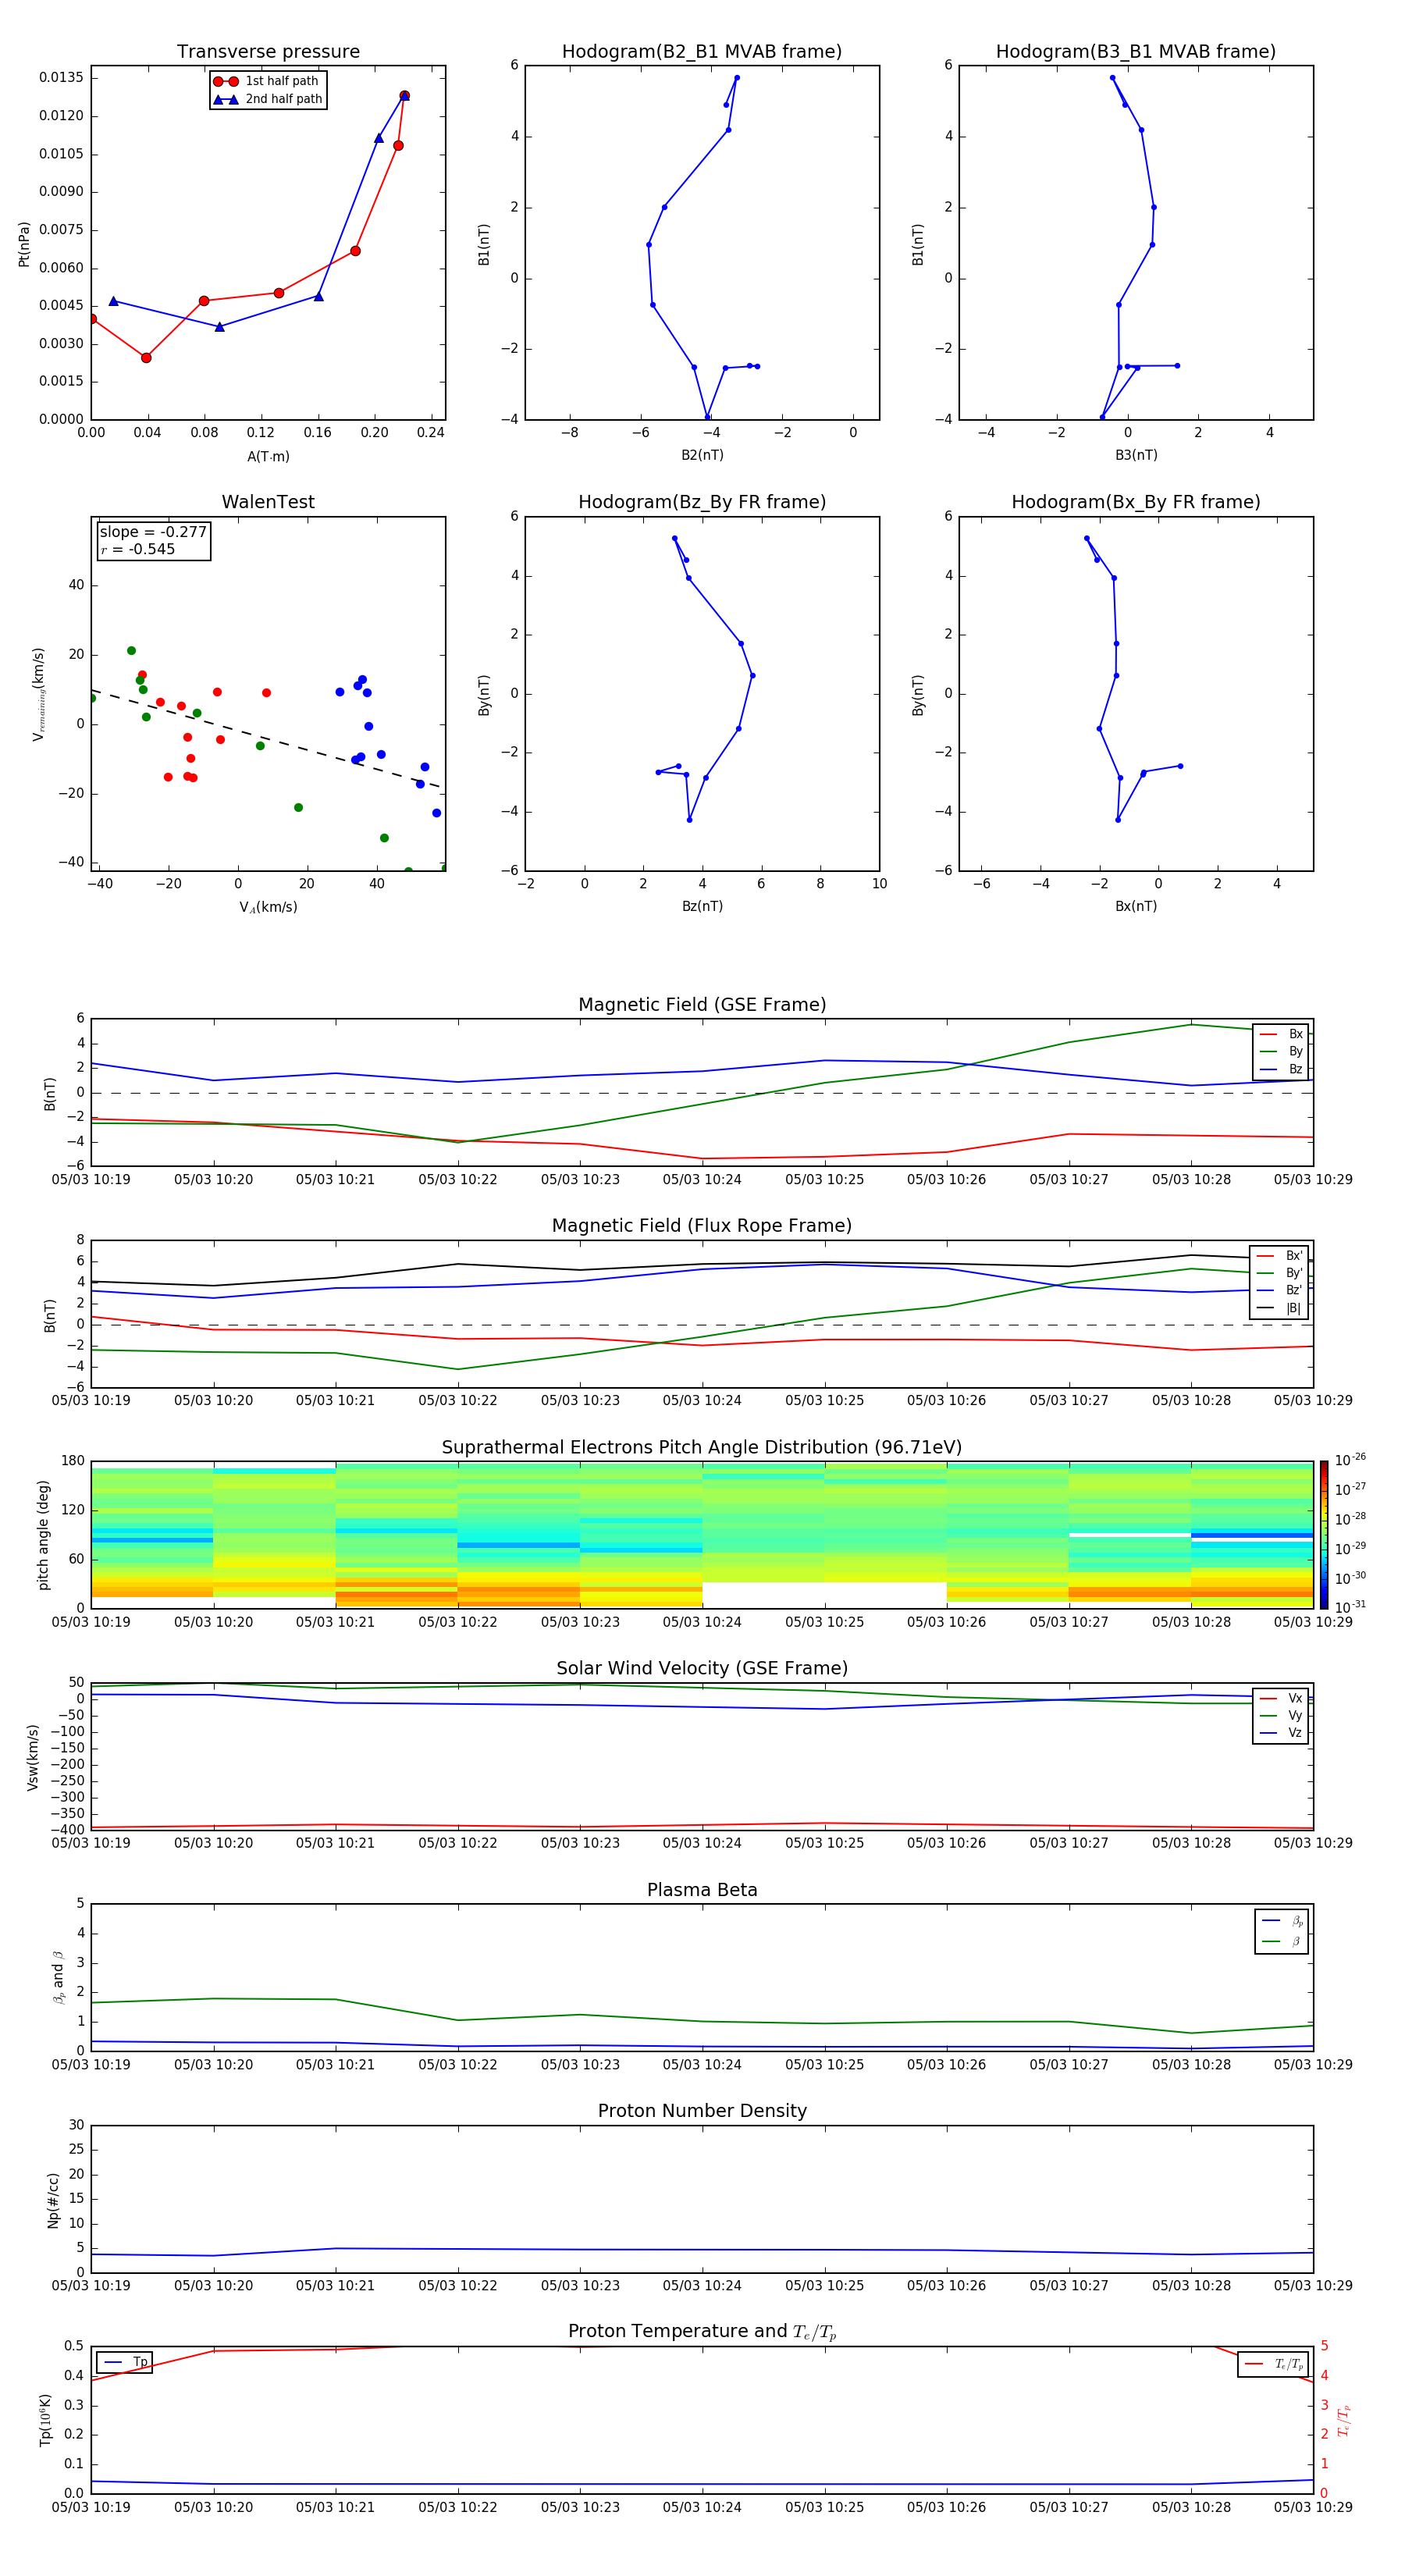Click the 'Hodogram(Bx_By FR frame)' title
The image size is (1405, 2576).
click(x=1136, y=502)
